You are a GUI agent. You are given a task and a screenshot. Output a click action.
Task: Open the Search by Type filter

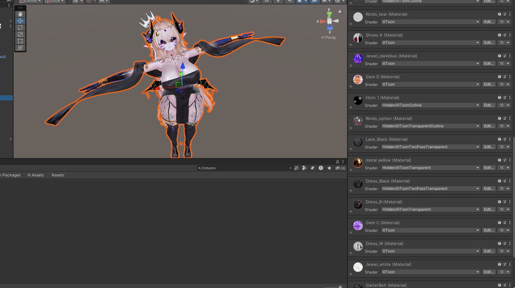(x=304, y=168)
